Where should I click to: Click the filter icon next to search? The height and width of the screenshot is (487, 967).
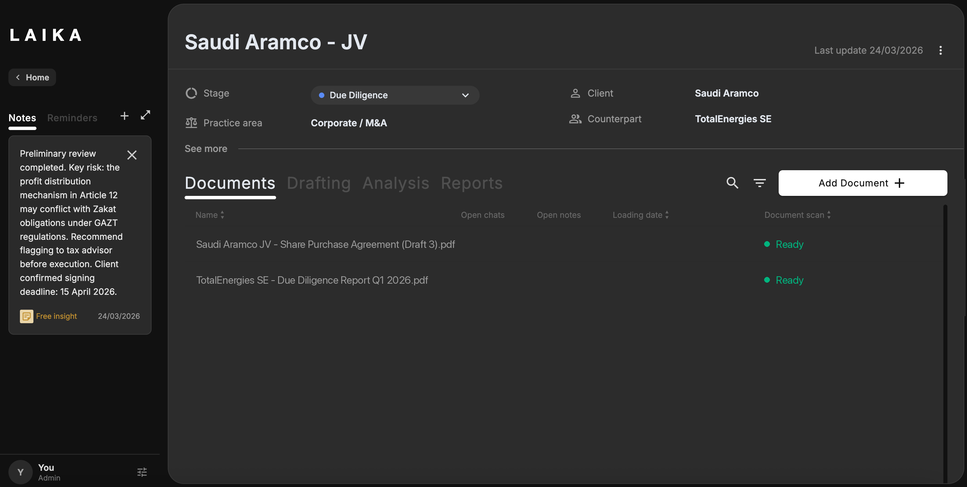click(760, 183)
